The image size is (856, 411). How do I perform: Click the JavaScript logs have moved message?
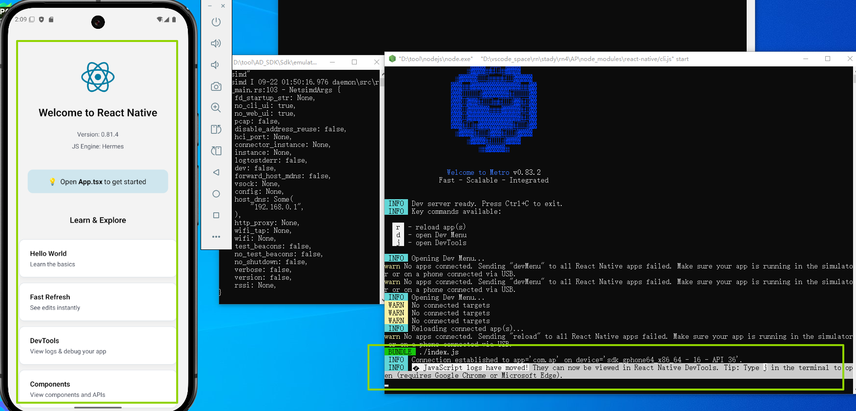point(618,371)
